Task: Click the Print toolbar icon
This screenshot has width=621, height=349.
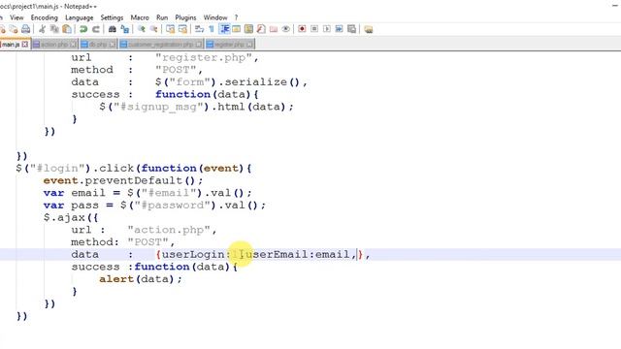Action: [26, 29]
